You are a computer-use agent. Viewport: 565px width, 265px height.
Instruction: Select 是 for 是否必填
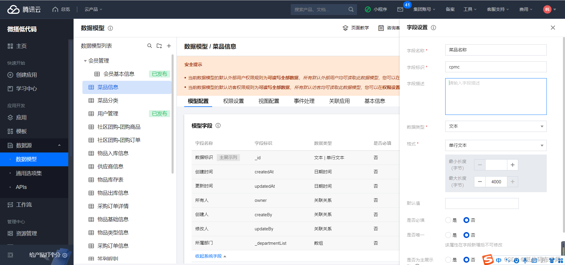(448, 220)
